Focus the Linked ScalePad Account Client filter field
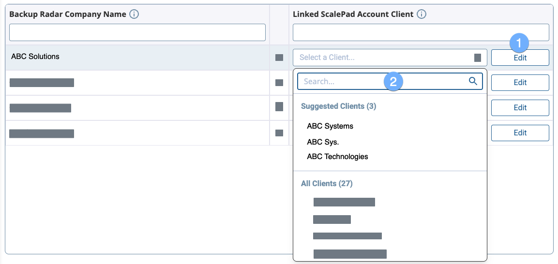 click(x=421, y=32)
